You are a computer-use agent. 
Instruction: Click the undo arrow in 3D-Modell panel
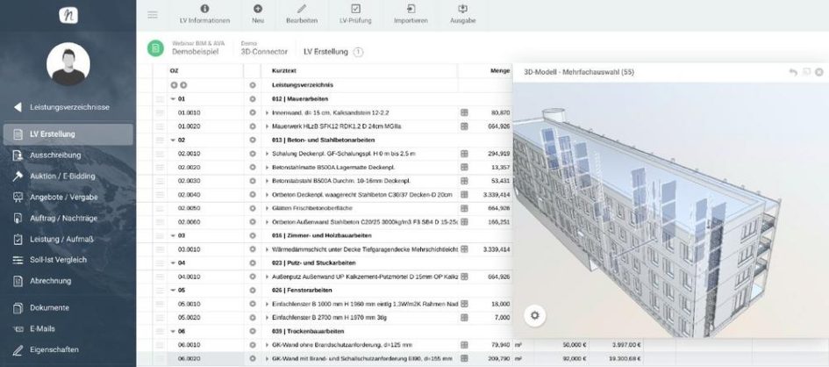(793, 72)
